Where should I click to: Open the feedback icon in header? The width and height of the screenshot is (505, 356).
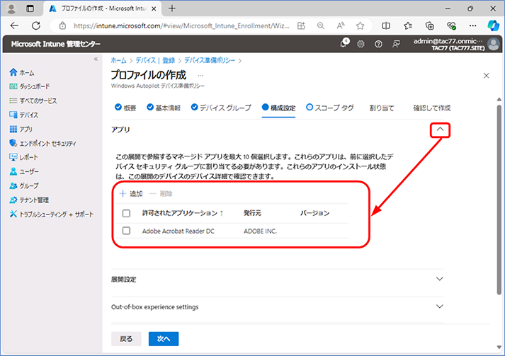coord(396,44)
